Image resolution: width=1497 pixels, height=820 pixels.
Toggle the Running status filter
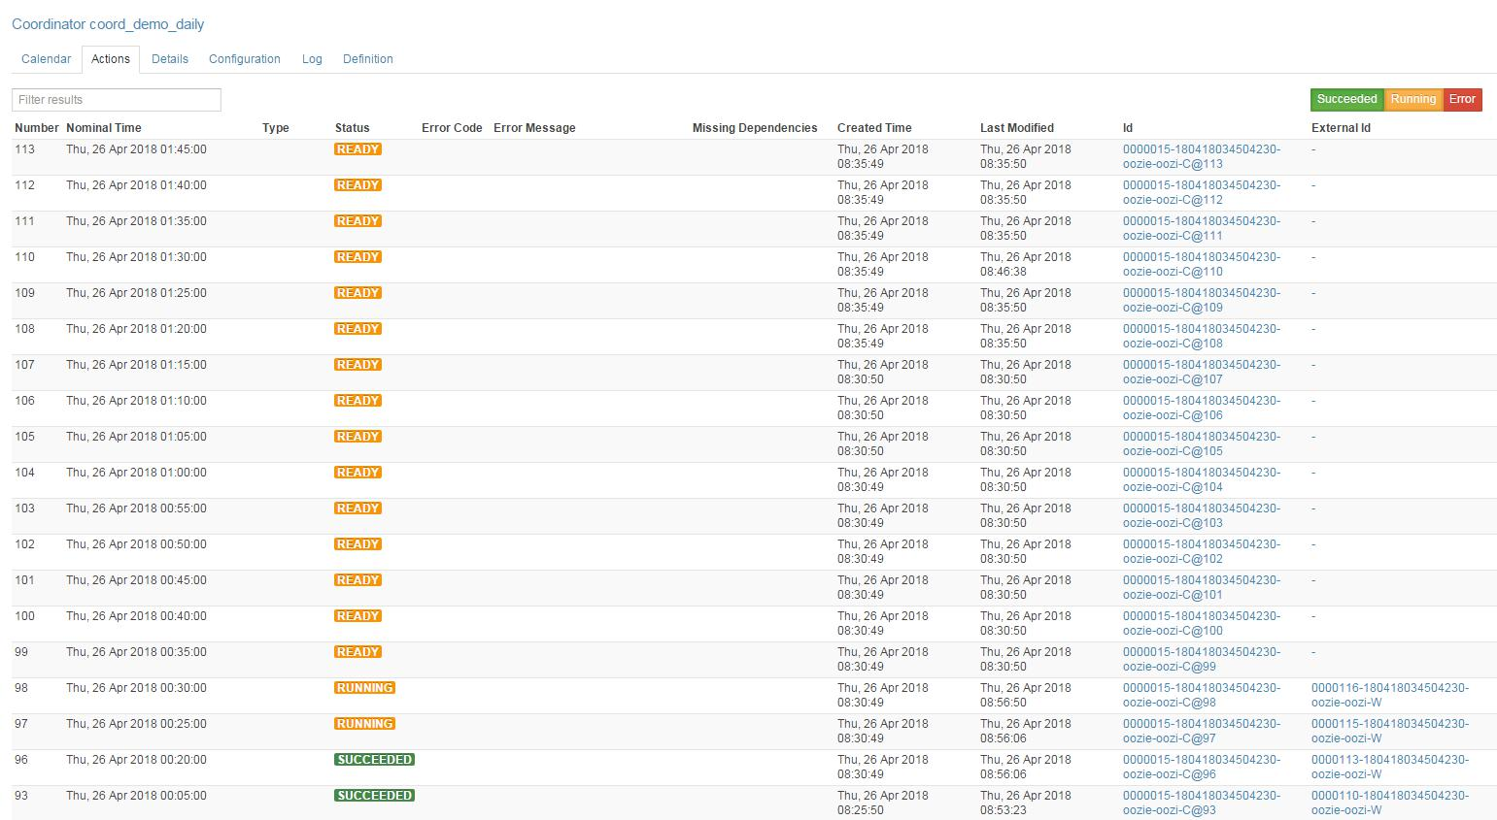coord(1412,99)
